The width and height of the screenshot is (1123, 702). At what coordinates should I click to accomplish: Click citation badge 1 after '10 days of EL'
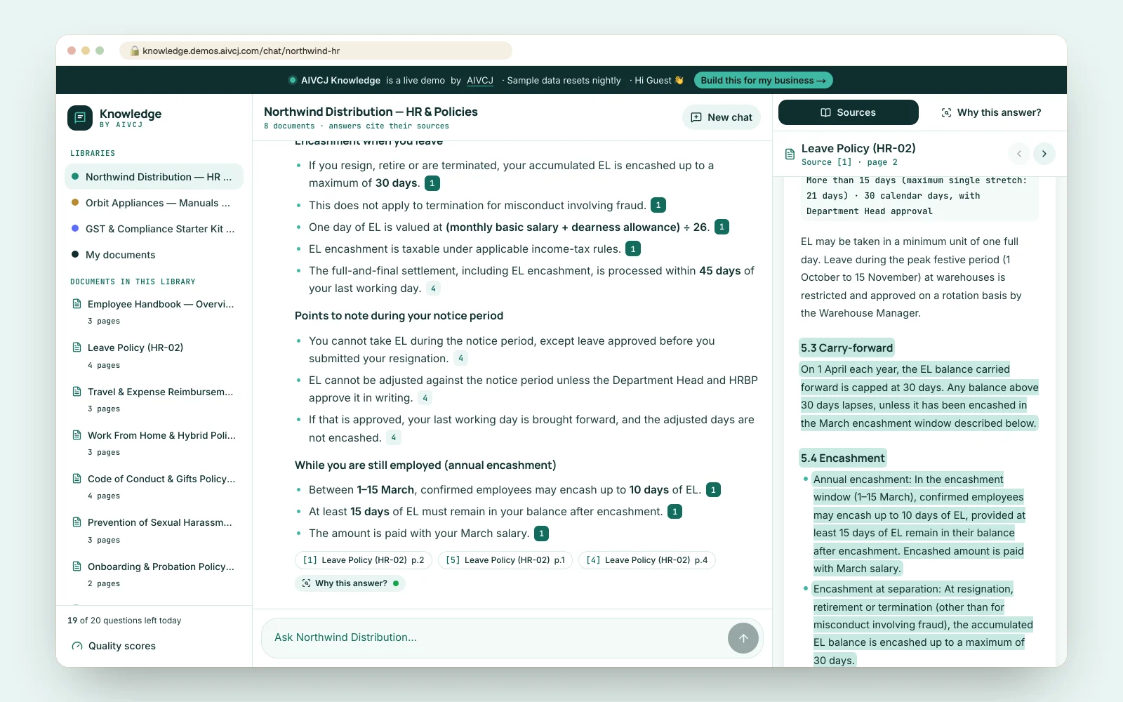click(x=713, y=490)
